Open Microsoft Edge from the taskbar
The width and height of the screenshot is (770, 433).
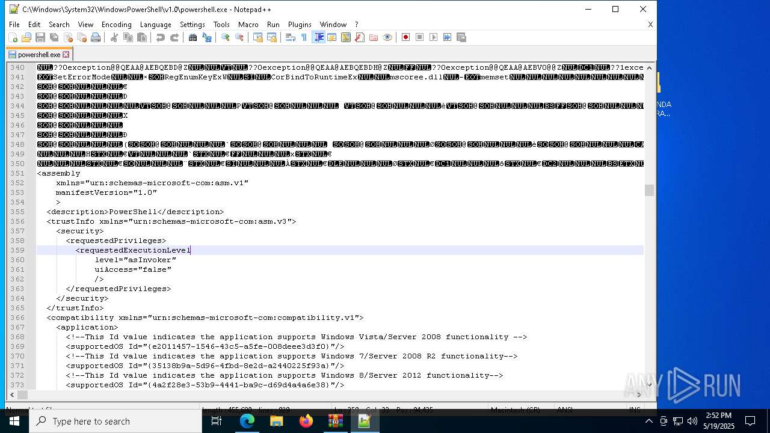pyautogui.click(x=247, y=421)
